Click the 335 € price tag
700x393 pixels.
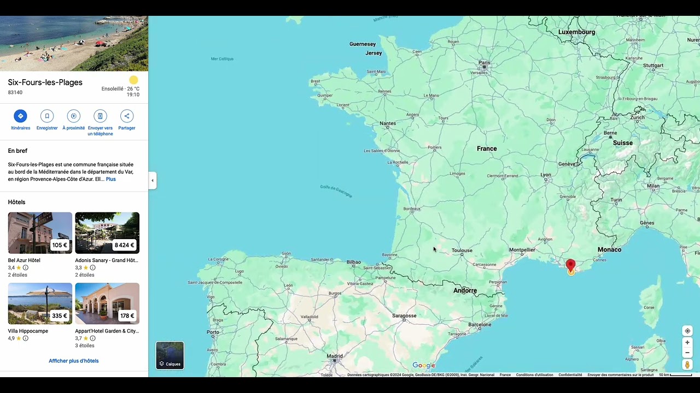click(x=60, y=315)
